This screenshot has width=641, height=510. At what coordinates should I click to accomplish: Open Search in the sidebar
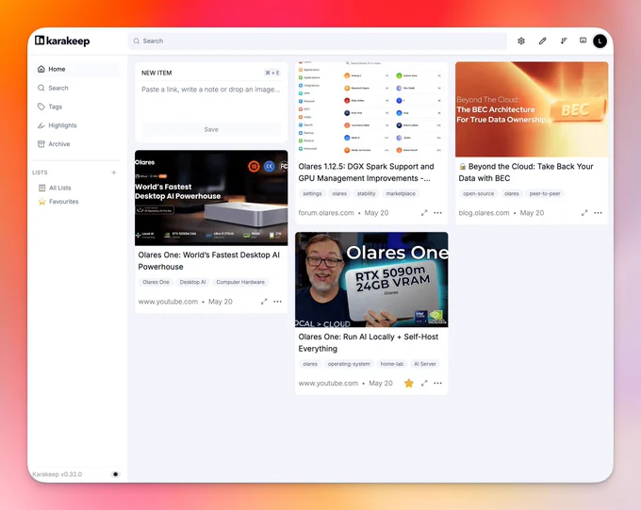77,88
